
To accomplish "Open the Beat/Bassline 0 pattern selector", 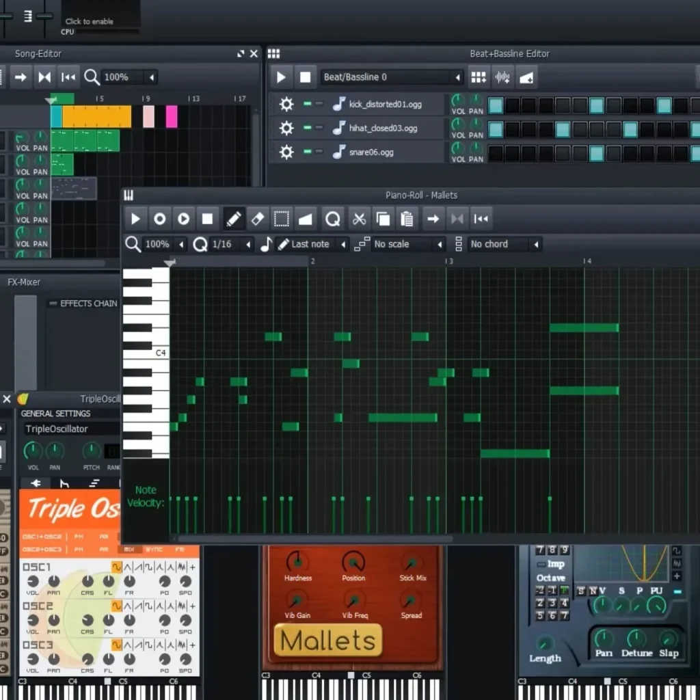I will point(390,77).
